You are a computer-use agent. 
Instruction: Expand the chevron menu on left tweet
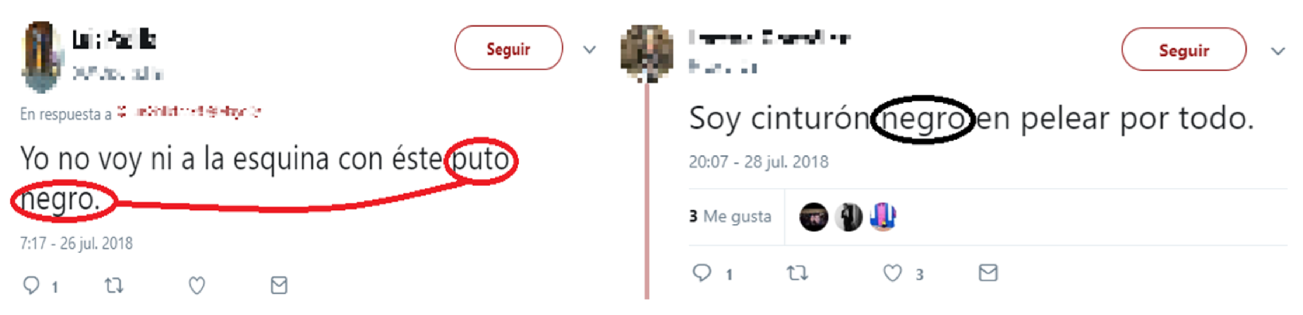click(589, 49)
